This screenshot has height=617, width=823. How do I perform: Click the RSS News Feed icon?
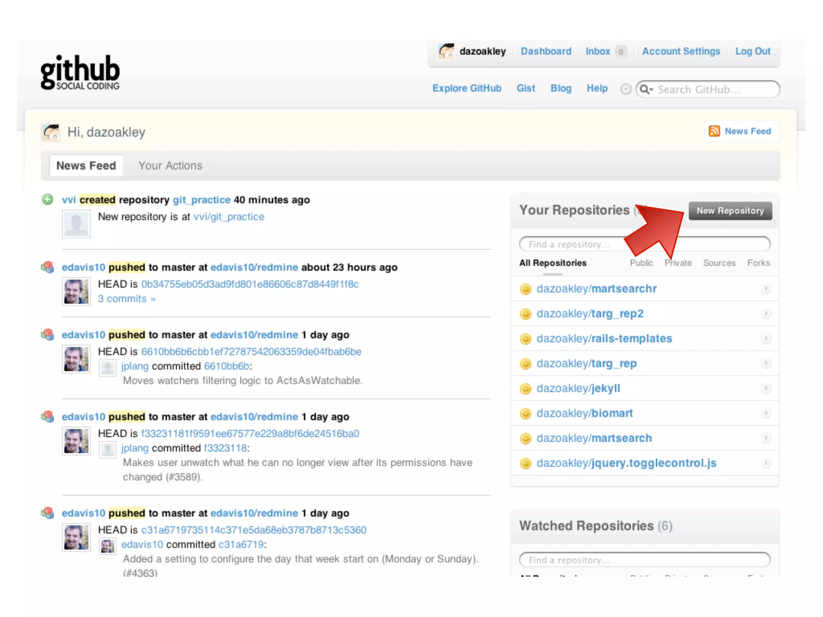[714, 131]
